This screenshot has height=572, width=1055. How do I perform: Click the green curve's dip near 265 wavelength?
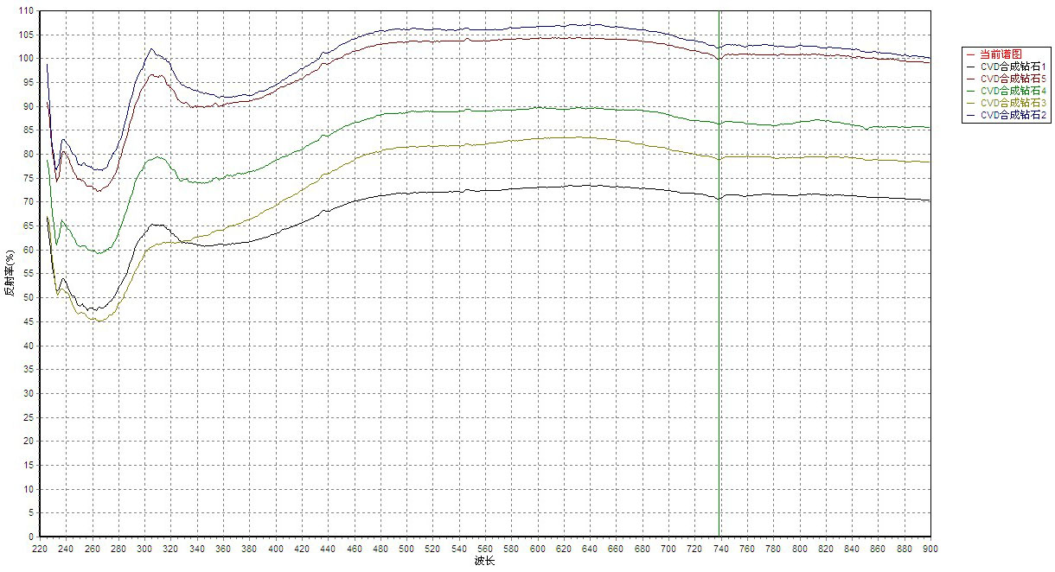(99, 252)
